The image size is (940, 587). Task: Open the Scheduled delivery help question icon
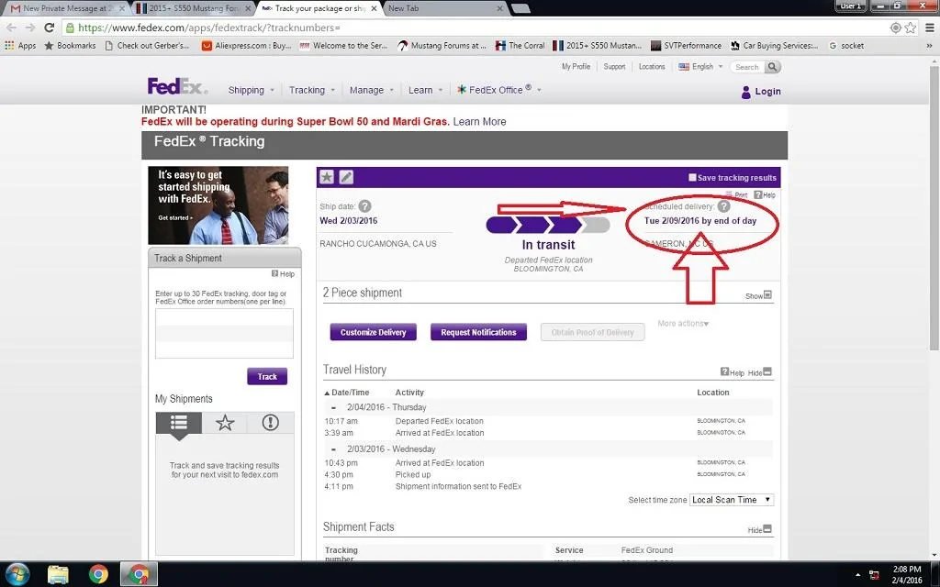(724, 206)
